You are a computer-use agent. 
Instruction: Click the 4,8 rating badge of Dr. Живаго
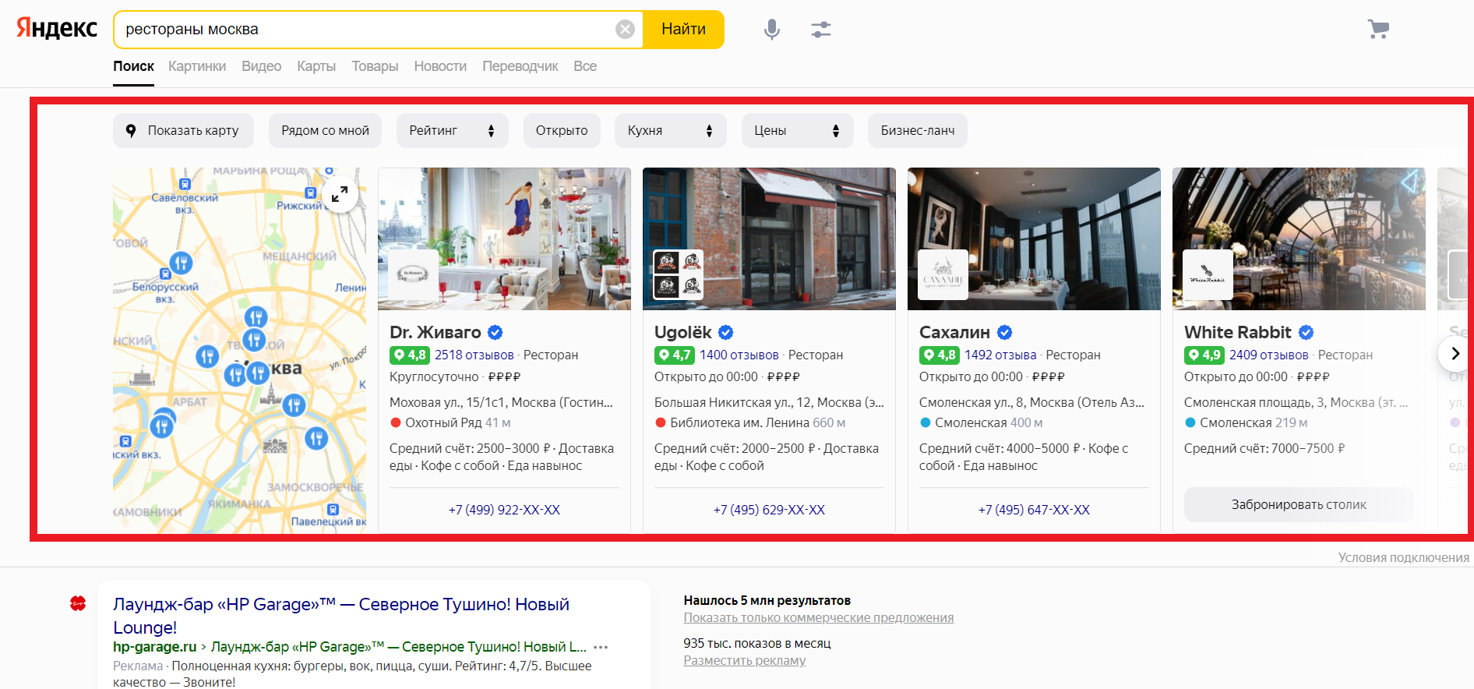tap(410, 355)
